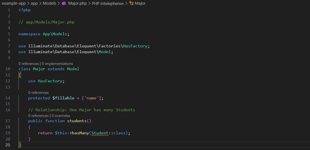Click the hasMany method call

pos(81,133)
